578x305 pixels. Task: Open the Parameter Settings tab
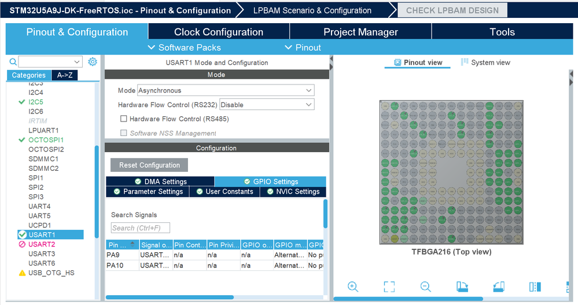click(x=148, y=192)
